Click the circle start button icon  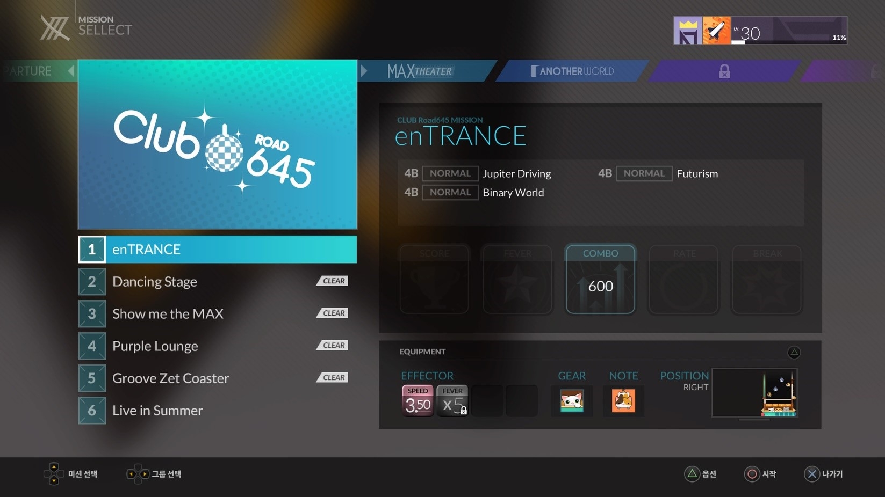(752, 474)
